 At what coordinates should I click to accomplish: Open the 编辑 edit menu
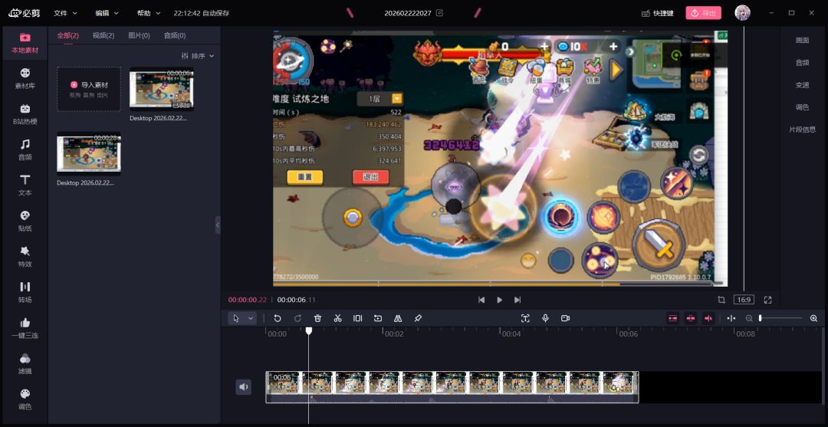pyautogui.click(x=107, y=13)
